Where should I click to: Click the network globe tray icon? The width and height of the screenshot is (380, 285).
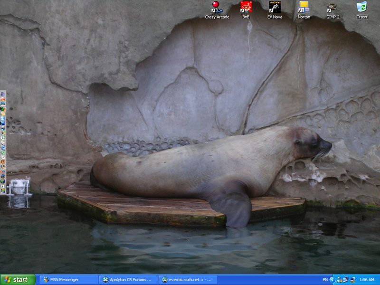352,280
